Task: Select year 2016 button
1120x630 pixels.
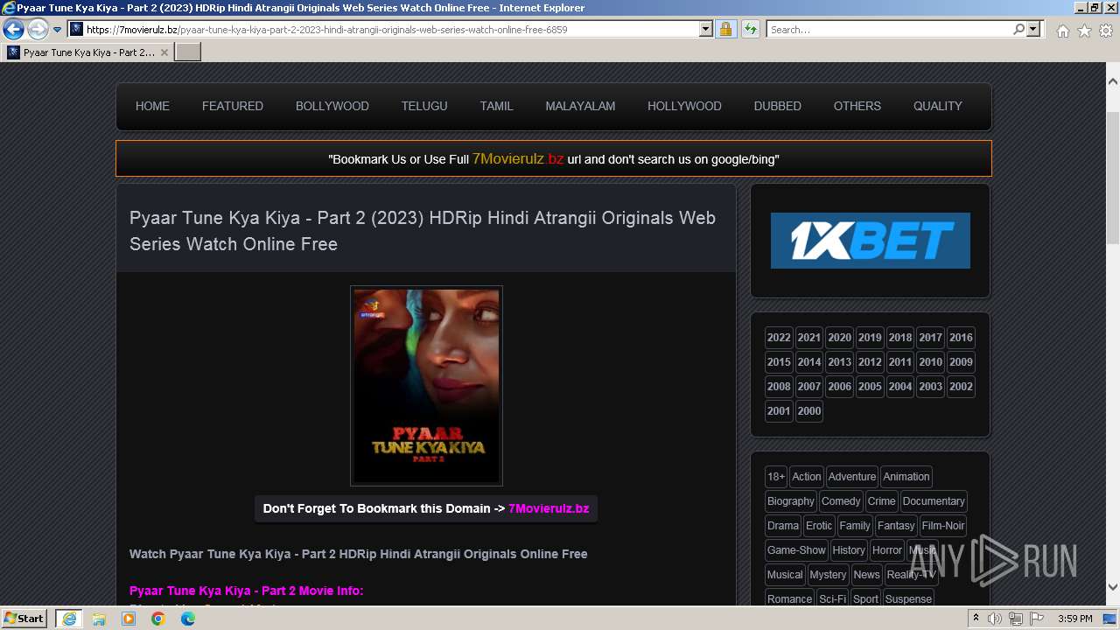Action: coord(961,338)
